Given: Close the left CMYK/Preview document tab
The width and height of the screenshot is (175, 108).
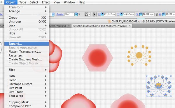Looking at the screenshot, I should tap(69, 26).
